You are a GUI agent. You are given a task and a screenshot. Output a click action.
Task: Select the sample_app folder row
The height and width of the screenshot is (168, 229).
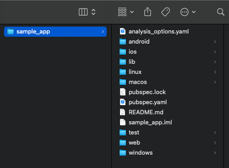[x=55, y=32]
